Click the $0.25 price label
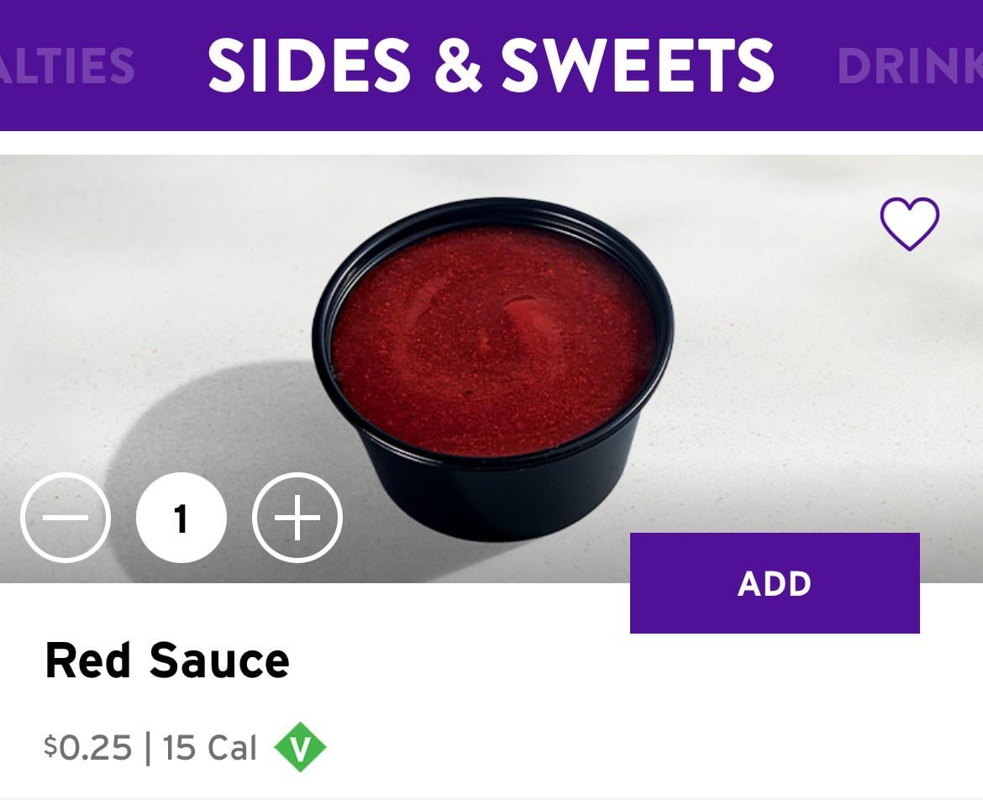983x800 pixels. click(x=88, y=747)
